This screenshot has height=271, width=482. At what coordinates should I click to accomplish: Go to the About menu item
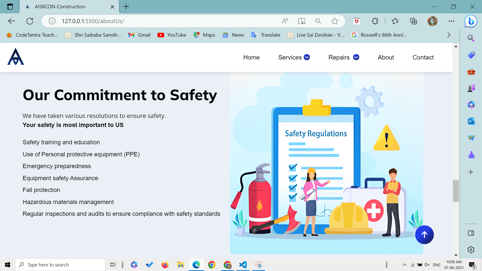386,57
